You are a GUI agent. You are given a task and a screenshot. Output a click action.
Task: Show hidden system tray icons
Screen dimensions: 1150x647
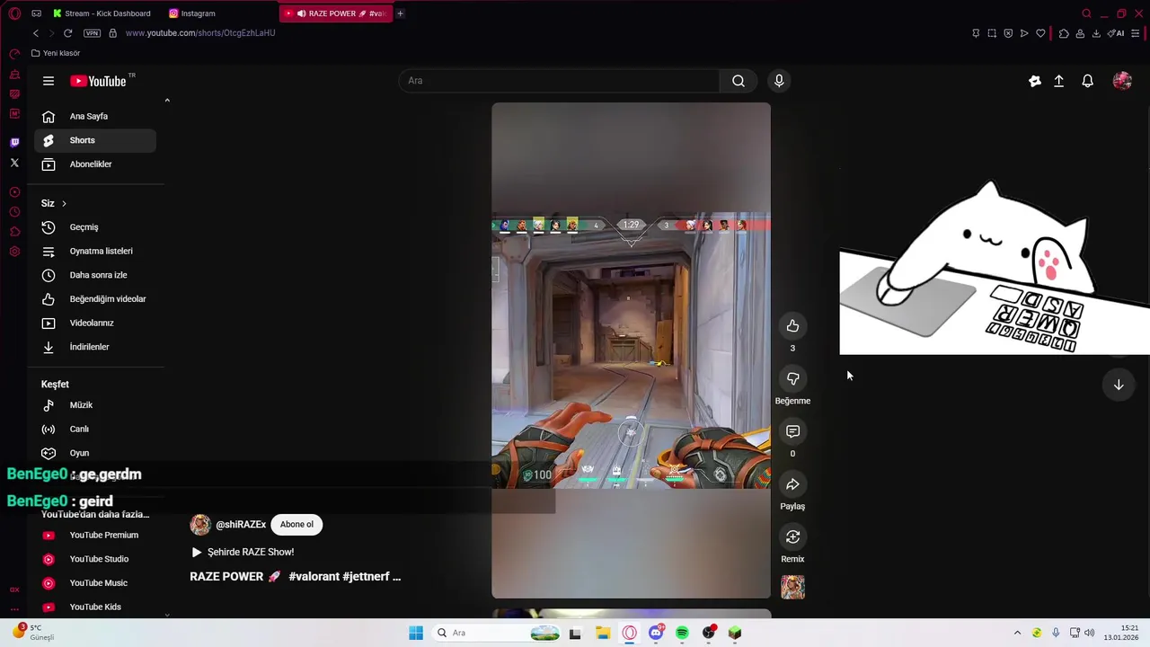[x=1017, y=633]
